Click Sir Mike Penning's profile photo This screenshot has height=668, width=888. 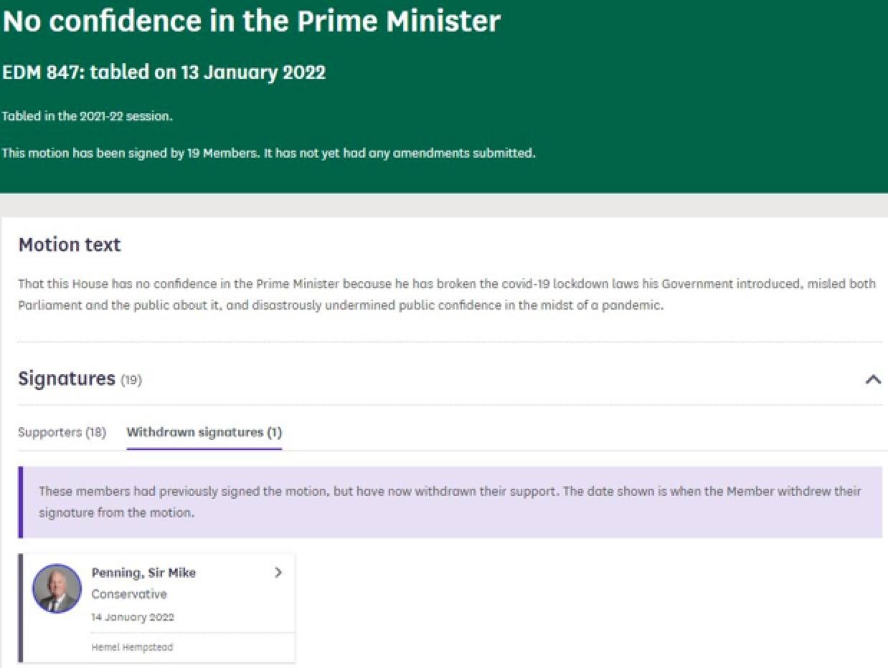pyautogui.click(x=57, y=588)
